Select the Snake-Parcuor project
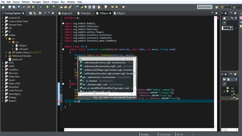Viewport: 242px width, 136px height. click(x=16, y=91)
